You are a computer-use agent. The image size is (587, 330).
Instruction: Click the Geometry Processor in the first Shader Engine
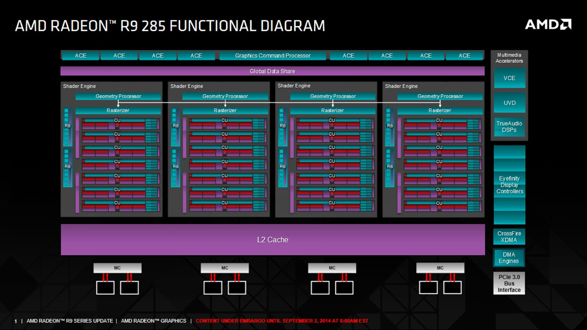click(118, 97)
